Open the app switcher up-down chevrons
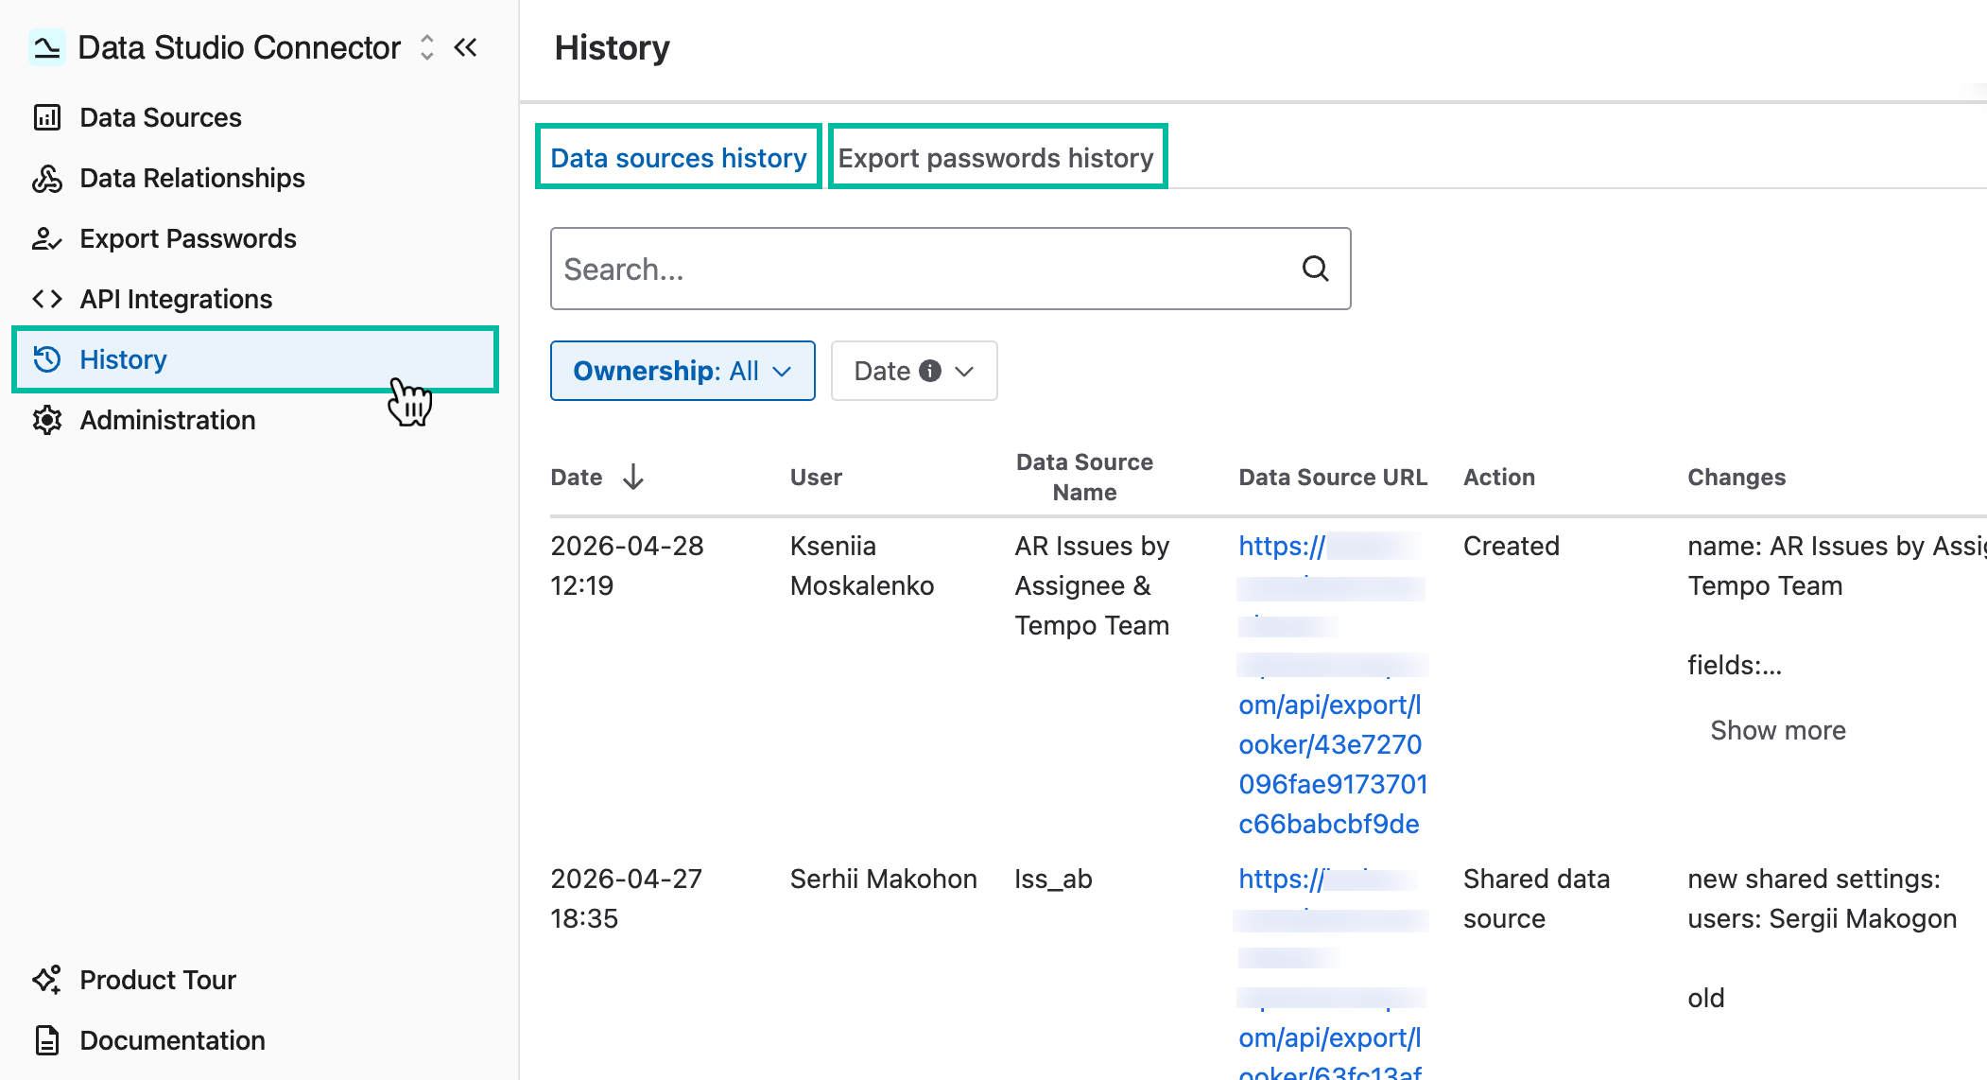 [x=427, y=47]
